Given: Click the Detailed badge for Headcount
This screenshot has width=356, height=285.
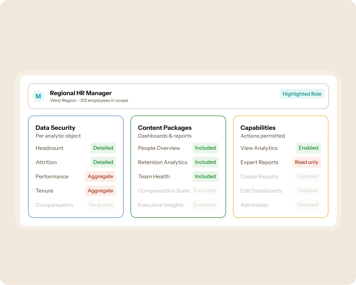Looking at the screenshot, I should pos(103,148).
